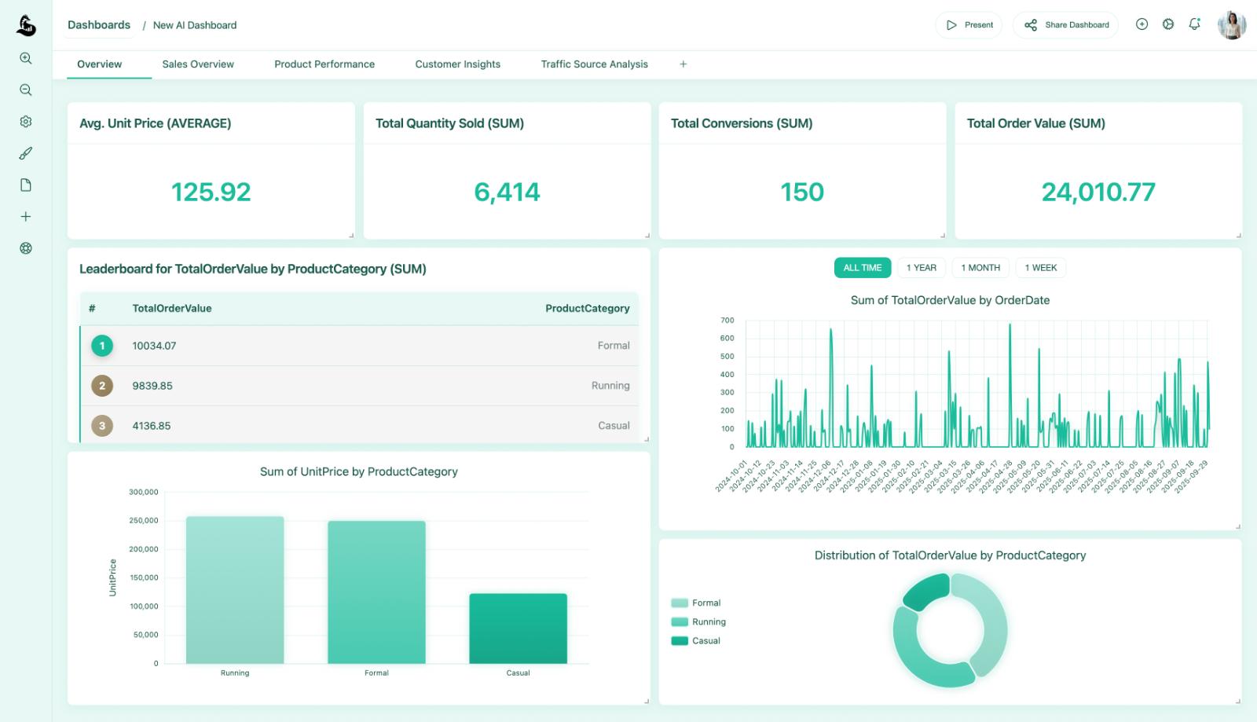Switch to the Sales Overview tab
This screenshot has height=722, width=1257.
[198, 64]
